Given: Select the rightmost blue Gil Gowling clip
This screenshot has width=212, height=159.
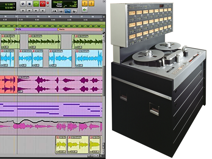Looking at the screenshot, I should (x=89, y=58).
